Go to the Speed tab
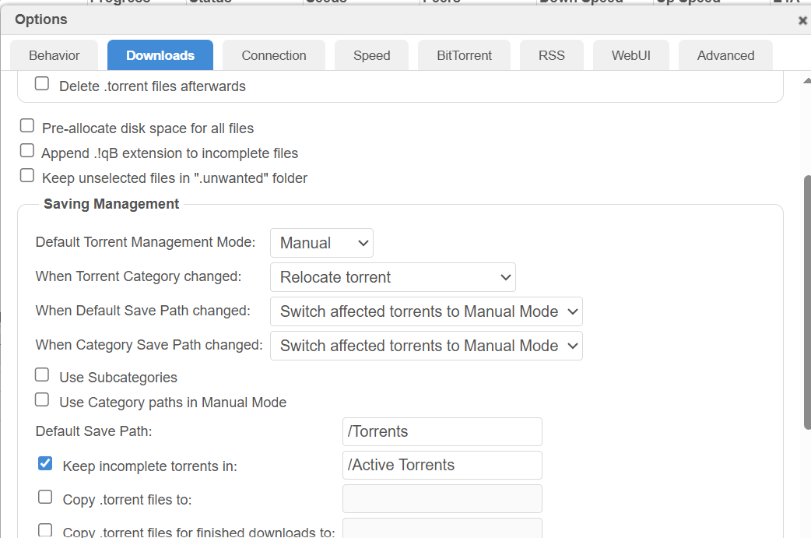Image resolution: width=811 pixels, height=538 pixels. coord(371,55)
